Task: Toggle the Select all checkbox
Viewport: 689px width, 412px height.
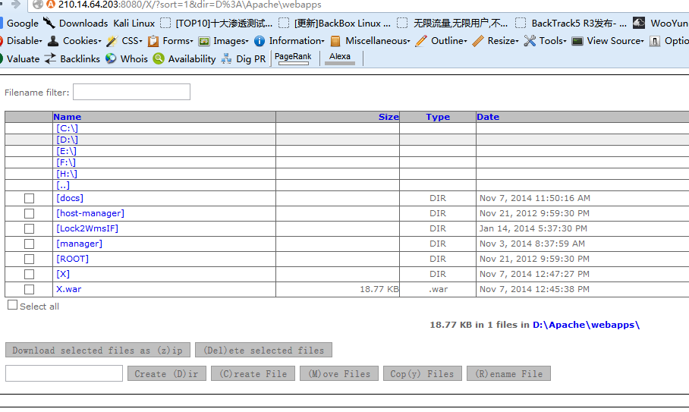Action: (x=13, y=305)
